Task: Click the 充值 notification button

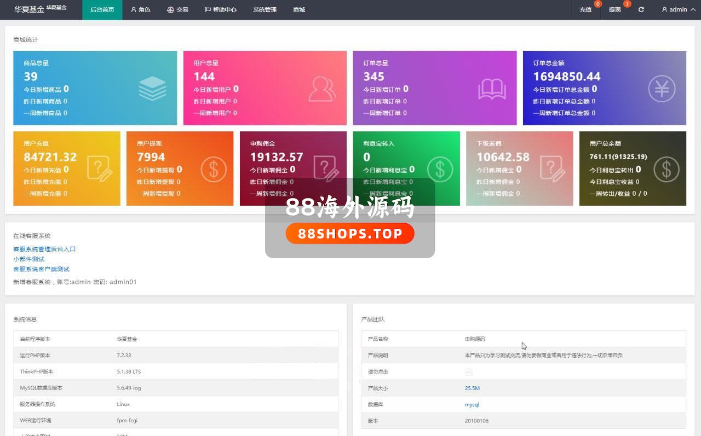Action: pos(585,9)
